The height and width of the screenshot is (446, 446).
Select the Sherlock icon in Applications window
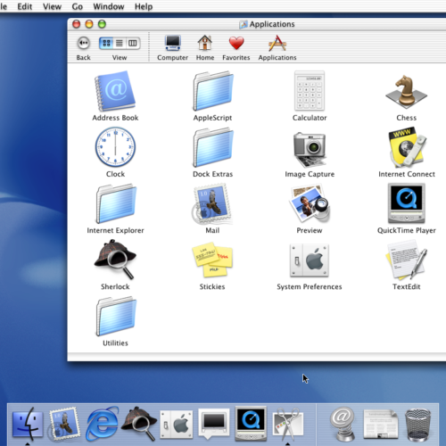pyautogui.click(x=115, y=260)
